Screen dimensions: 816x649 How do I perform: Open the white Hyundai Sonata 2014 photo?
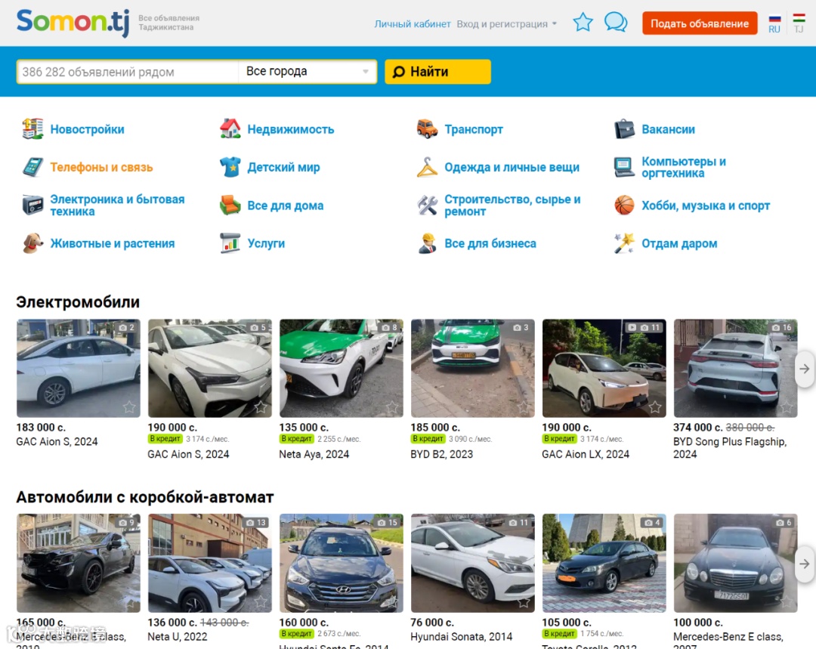472,563
